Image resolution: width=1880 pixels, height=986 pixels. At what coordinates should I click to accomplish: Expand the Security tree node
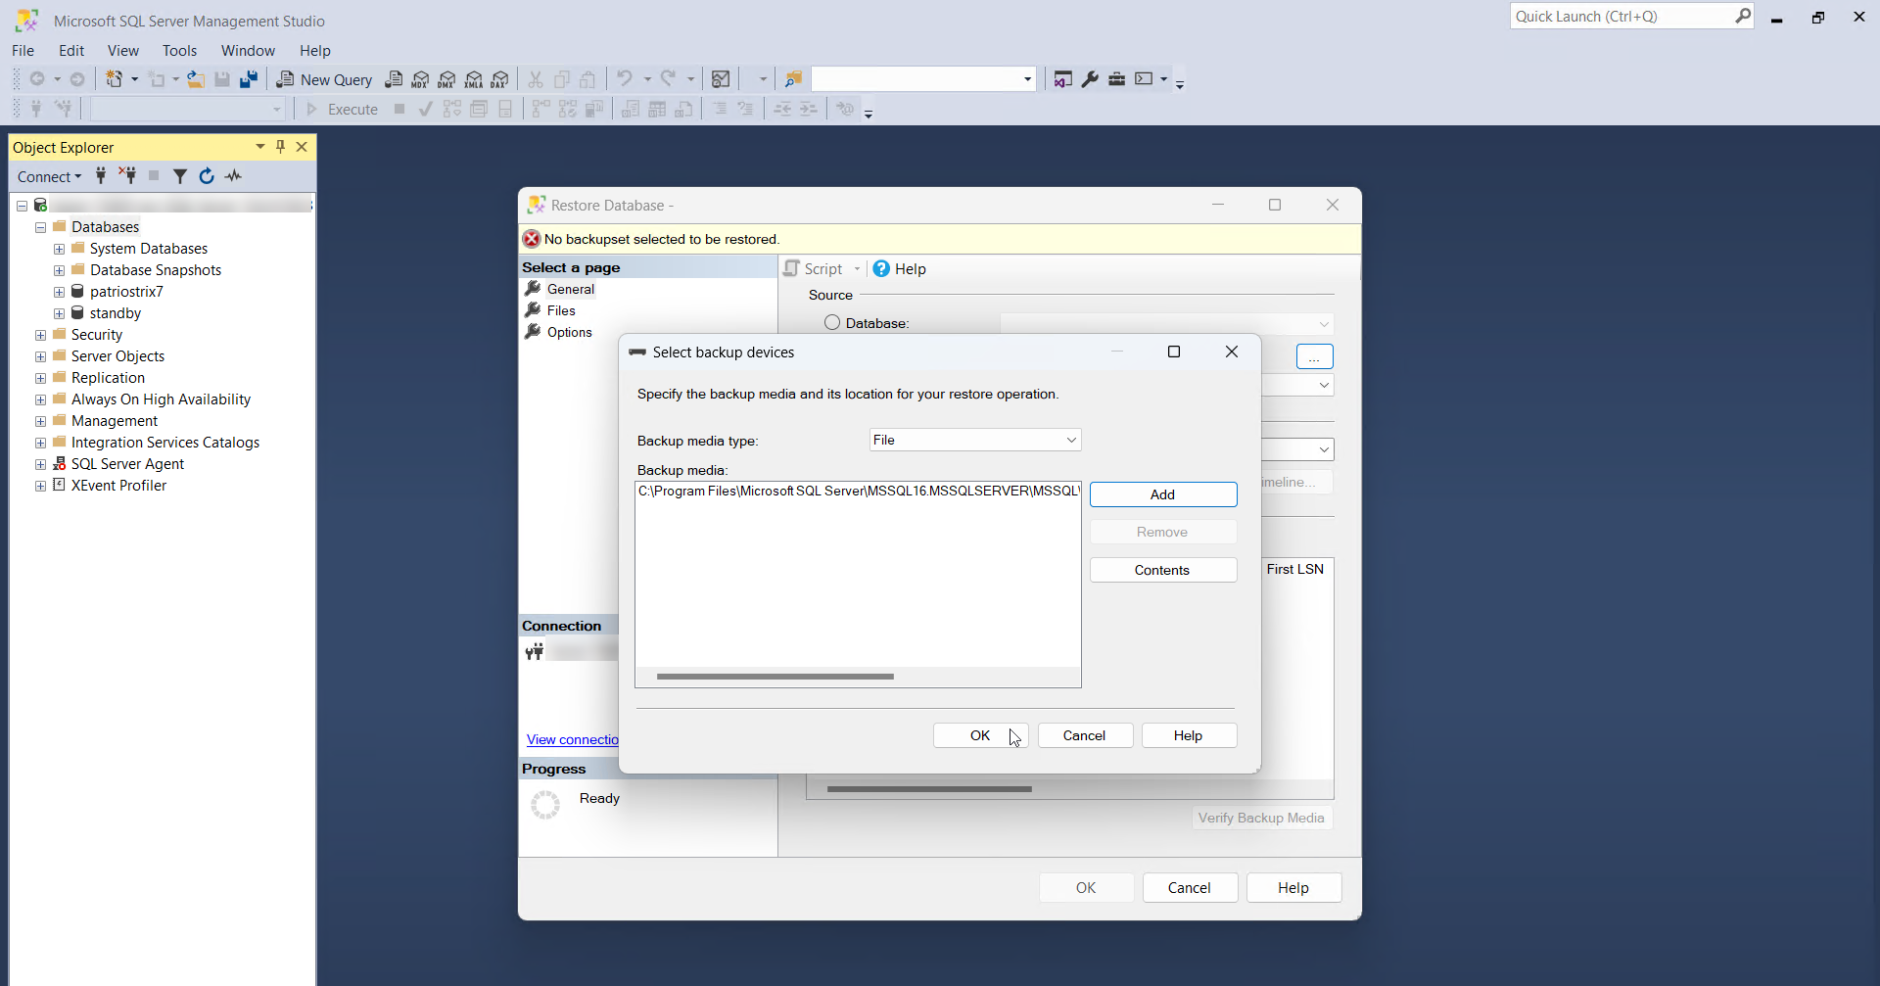(x=39, y=334)
